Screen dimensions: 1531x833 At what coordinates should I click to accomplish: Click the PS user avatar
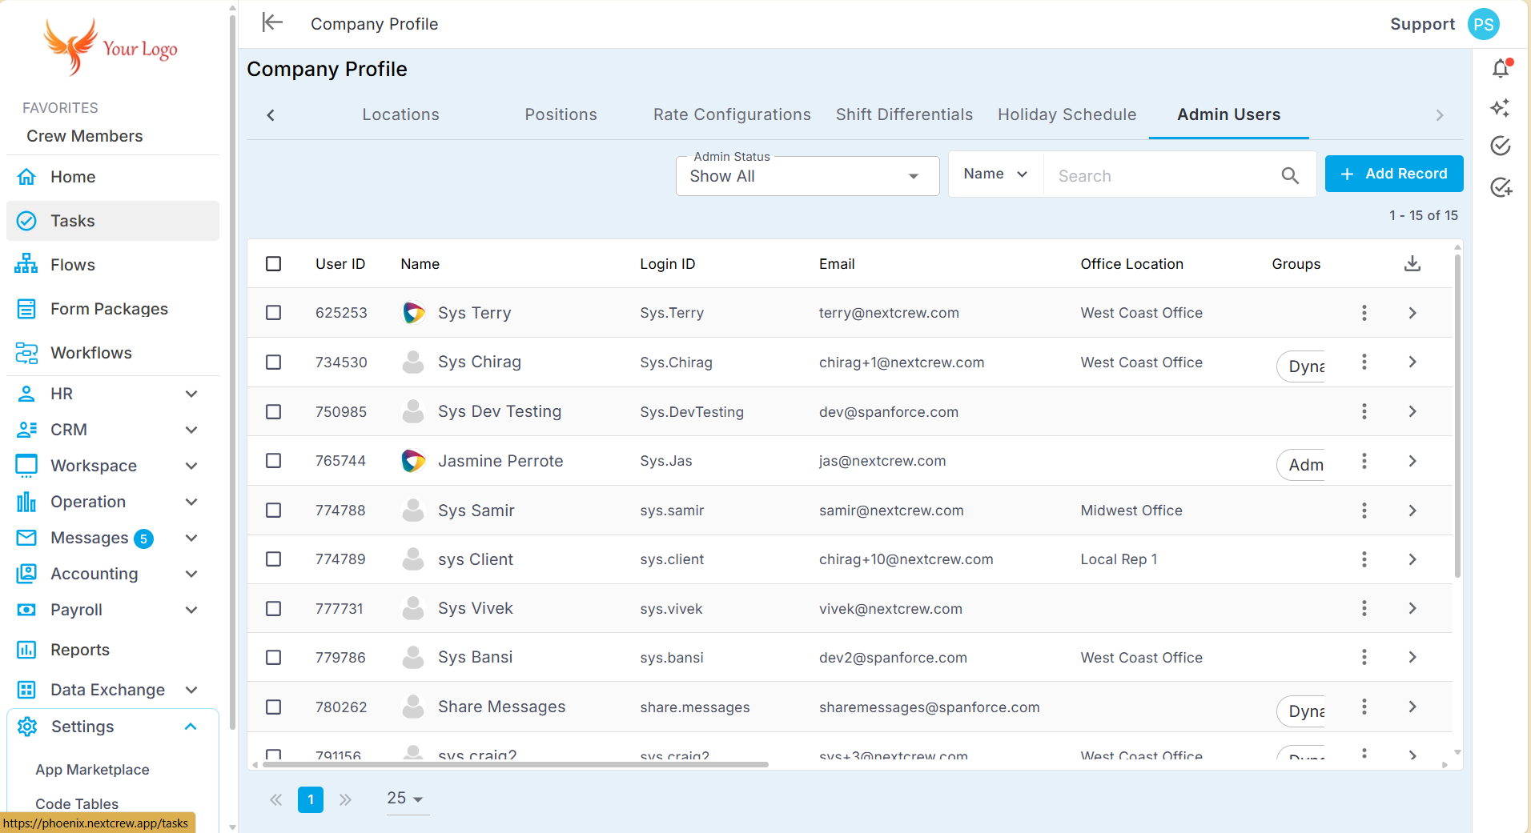click(x=1484, y=24)
